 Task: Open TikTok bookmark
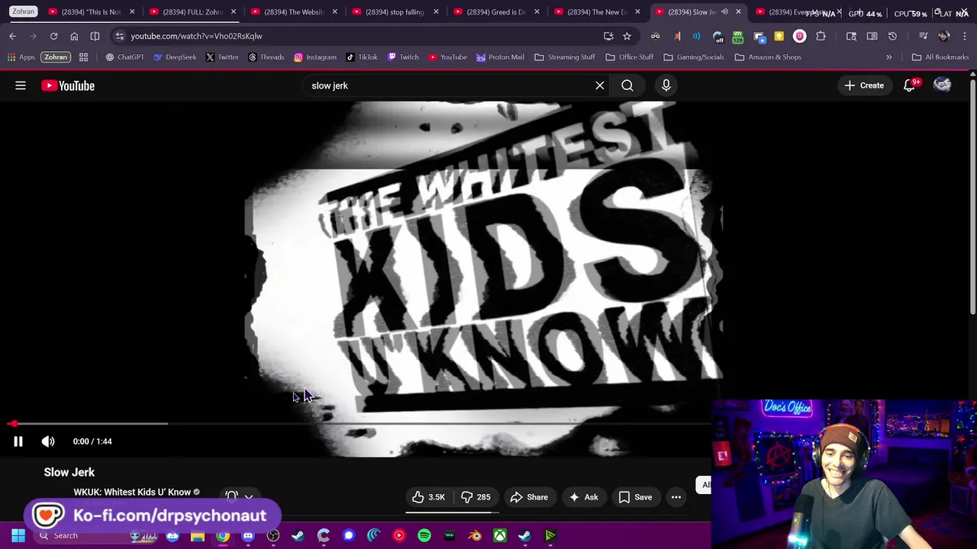pyautogui.click(x=362, y=57)
